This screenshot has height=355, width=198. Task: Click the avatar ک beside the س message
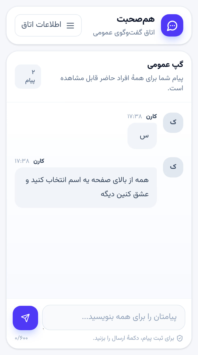tap(173, 123)
